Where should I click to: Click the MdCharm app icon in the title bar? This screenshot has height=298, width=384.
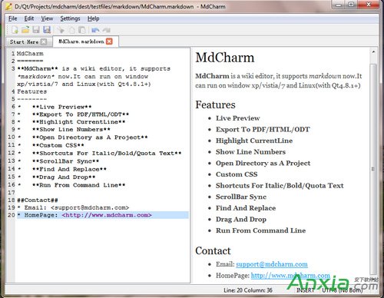point(8,6)
